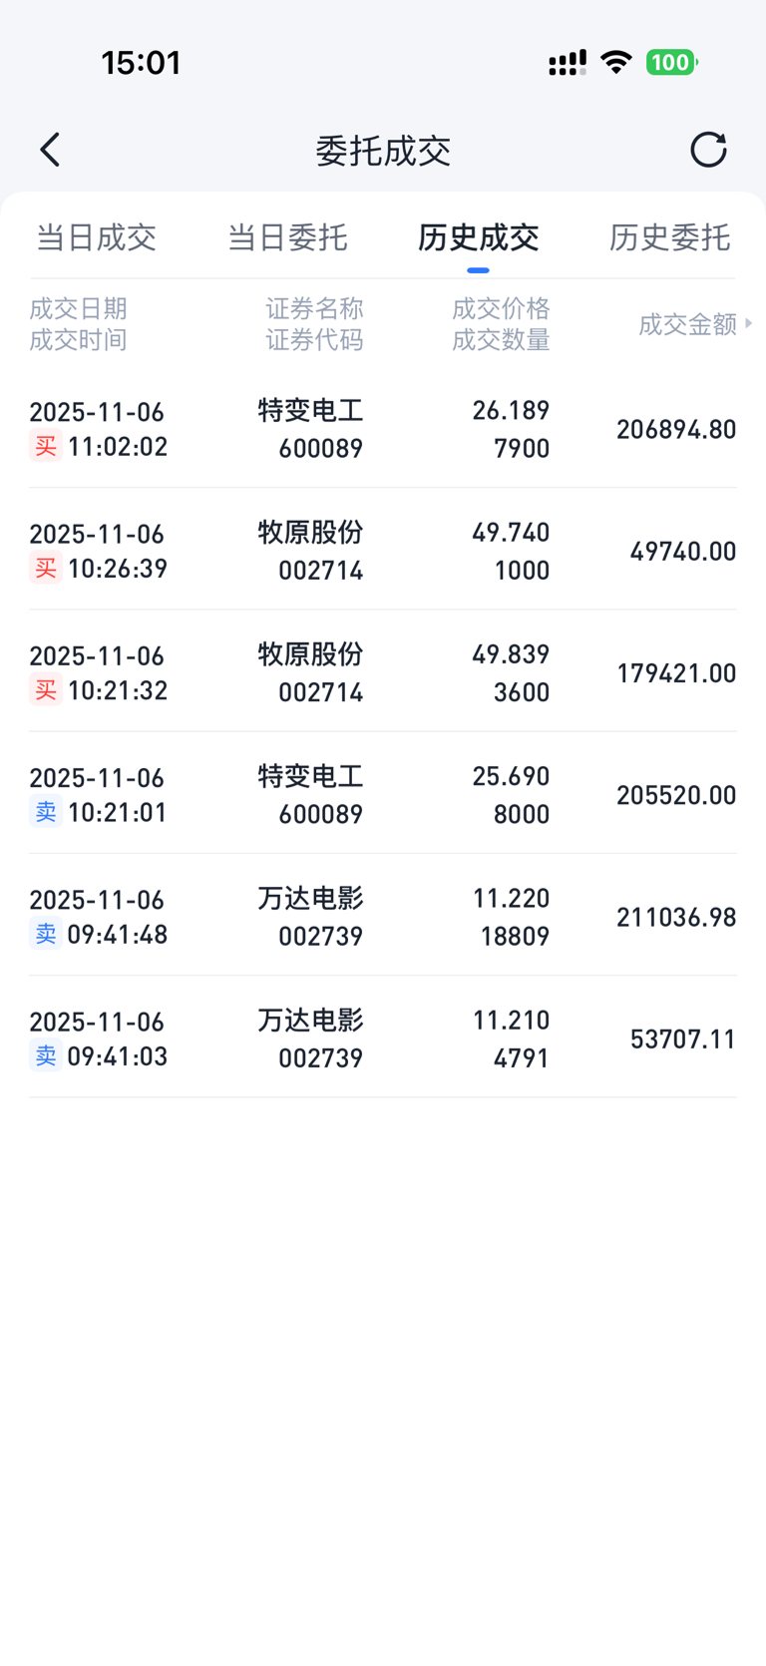Image resolution: width=766 pixels, height=1666 pixels.
Task: Expand columns via arrow beside 成交金额
Action: (x=749, y=323)
